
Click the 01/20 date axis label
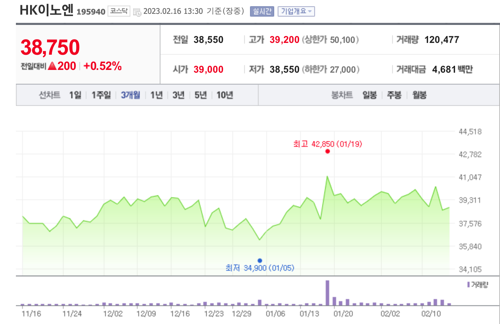tap(343, 314)
